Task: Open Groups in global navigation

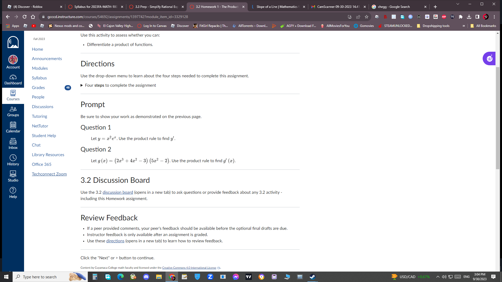Action: click(x=13, y=111)
